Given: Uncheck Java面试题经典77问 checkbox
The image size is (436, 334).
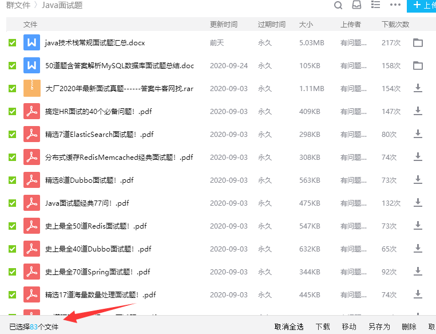Looking at the screenshot, I should (12, 203).
